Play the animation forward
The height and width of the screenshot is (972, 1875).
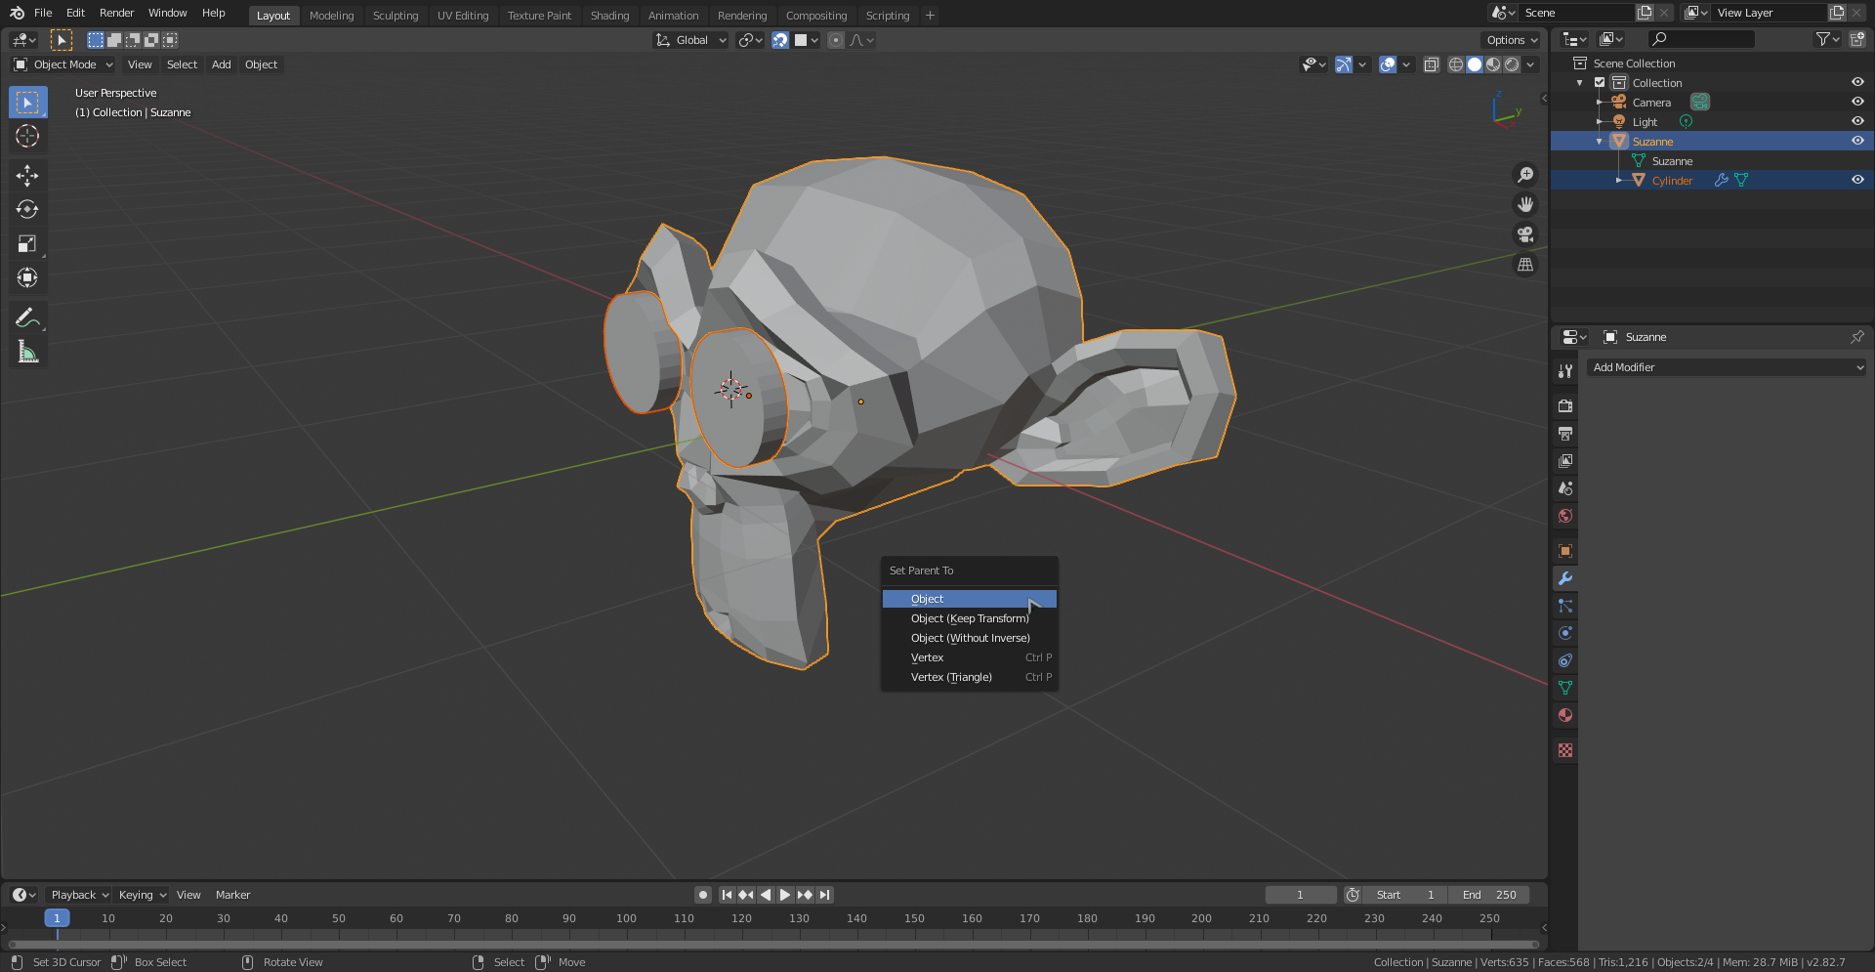pyautogui.click(x=785, y=895)
